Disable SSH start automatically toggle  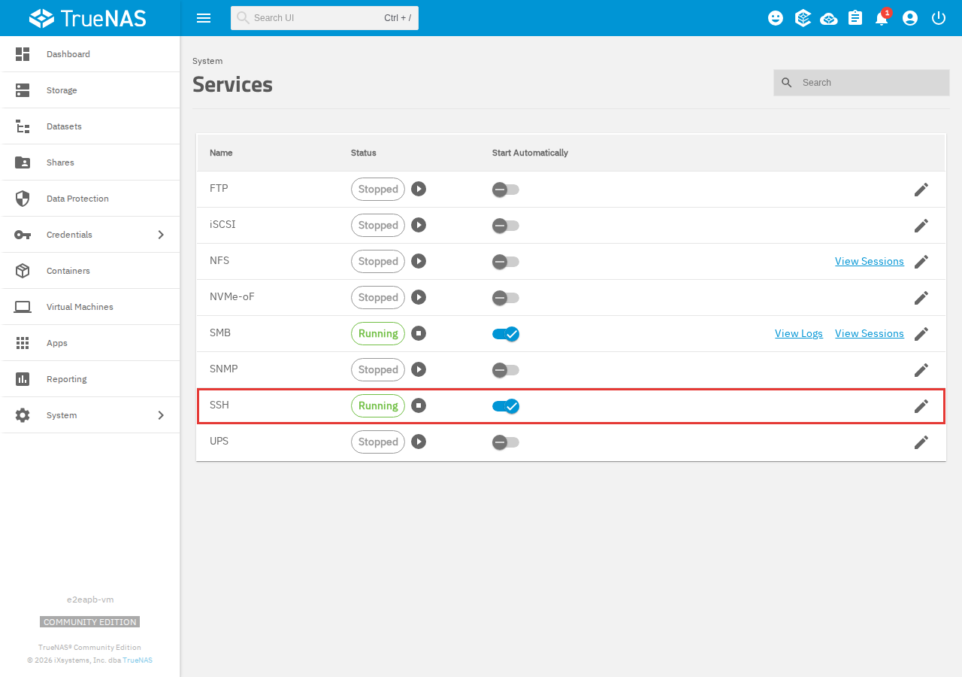point(506,406)
